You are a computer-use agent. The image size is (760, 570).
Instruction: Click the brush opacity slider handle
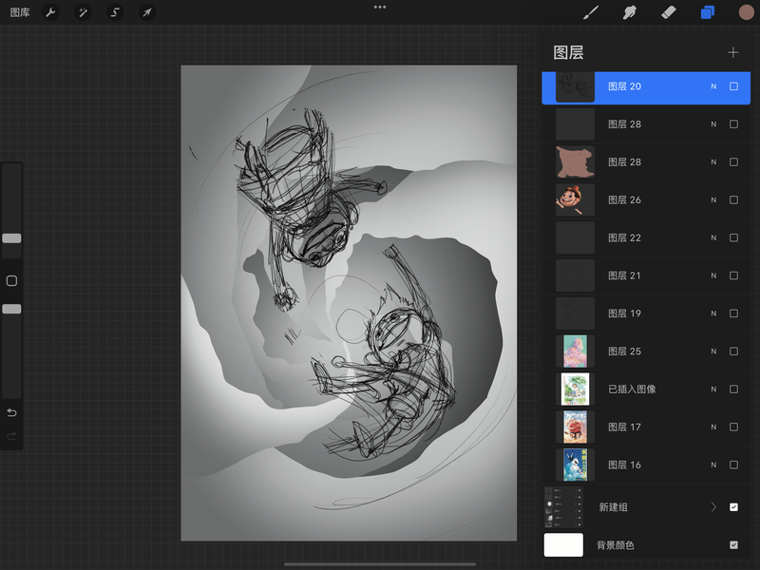point(11,309)
